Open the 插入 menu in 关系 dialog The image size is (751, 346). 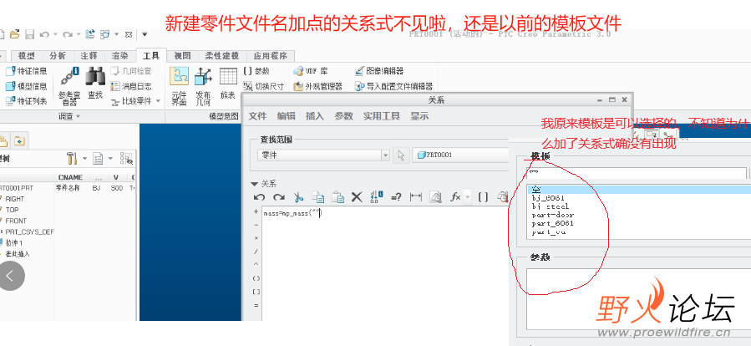(x=315, y=116)
